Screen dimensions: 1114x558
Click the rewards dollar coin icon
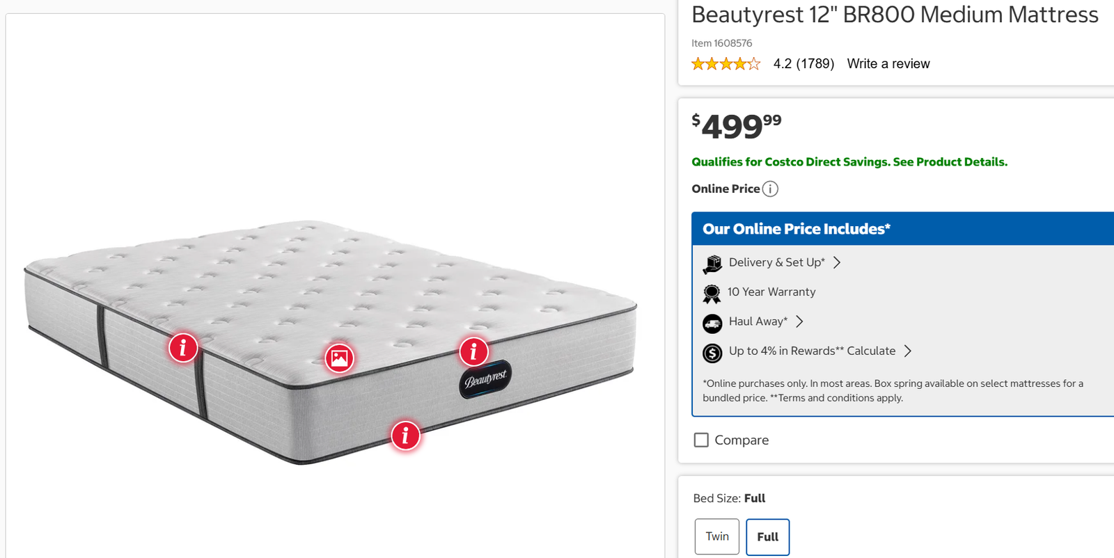(712, 353)
